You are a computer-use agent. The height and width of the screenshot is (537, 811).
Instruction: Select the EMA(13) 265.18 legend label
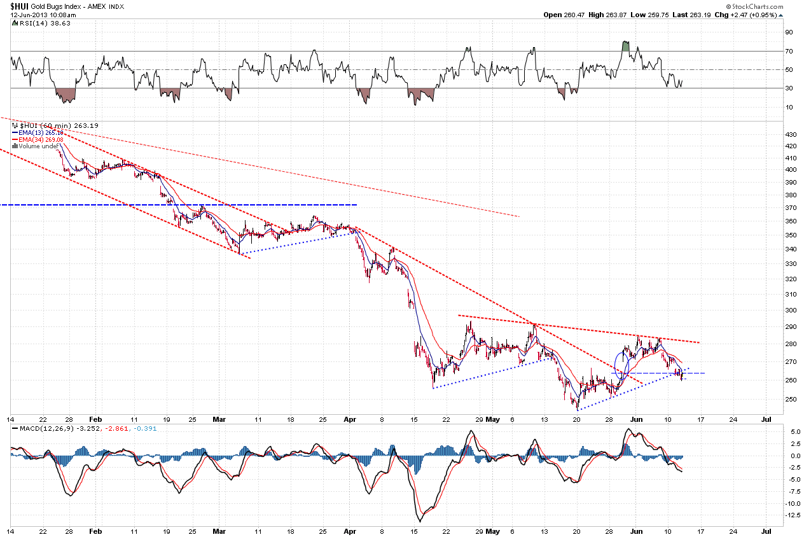click(38, 132)
